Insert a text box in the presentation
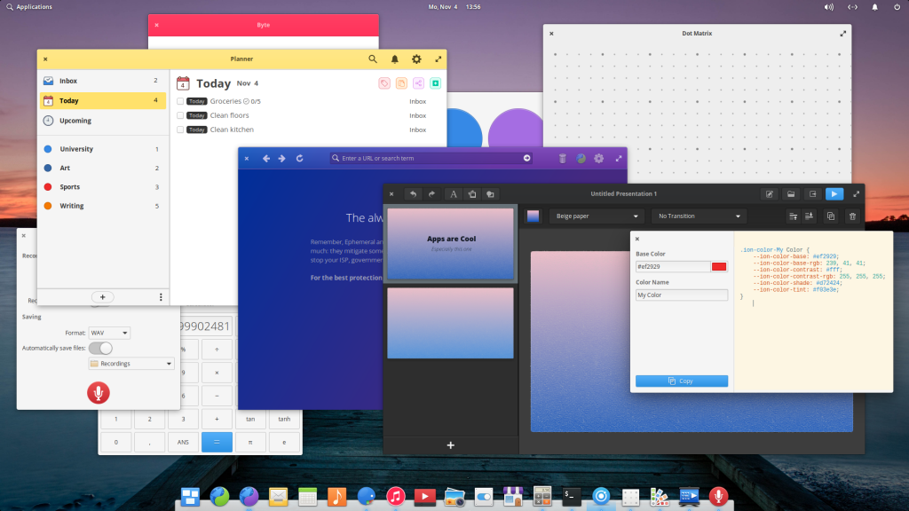Viewport: 909px width, 511px height. coord(454,194)
